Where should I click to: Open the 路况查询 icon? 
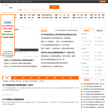(95, 59)
